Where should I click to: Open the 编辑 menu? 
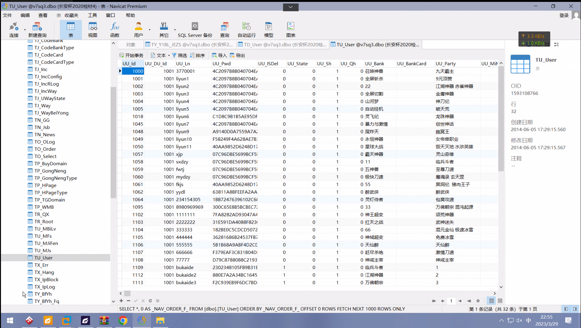click(x=25, y=15)
